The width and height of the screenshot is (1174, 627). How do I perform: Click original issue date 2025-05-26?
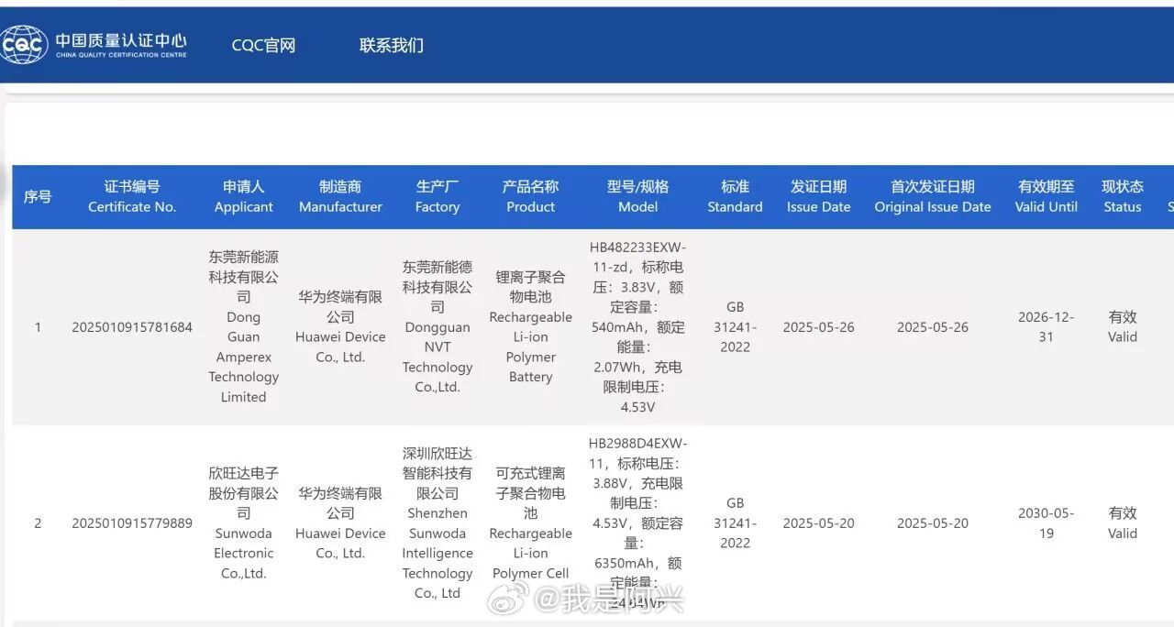pyautogui.click(x=933, y=327)
